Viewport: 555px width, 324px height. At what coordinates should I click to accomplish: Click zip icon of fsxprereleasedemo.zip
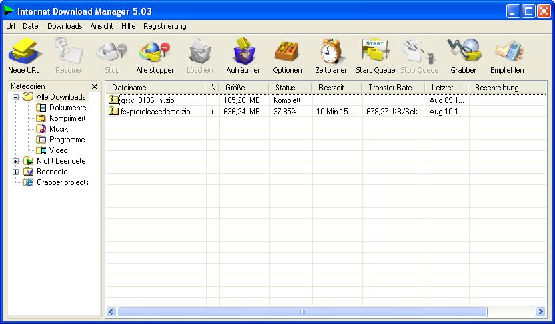pyautogui.click(x=113, y=111)
